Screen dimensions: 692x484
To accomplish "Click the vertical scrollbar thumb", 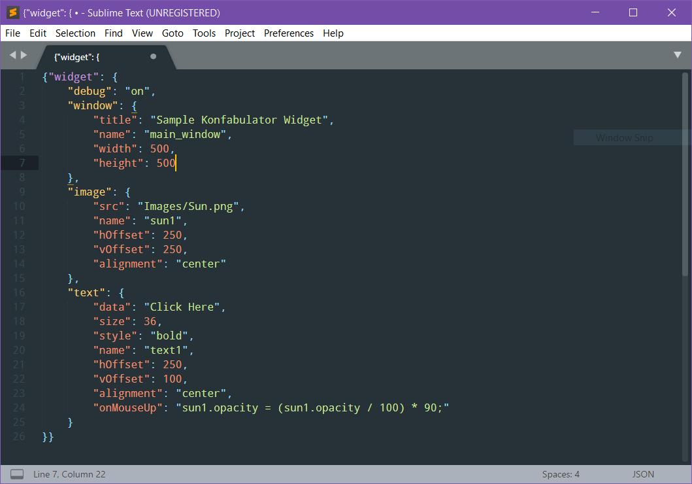I will pos(685,175).
